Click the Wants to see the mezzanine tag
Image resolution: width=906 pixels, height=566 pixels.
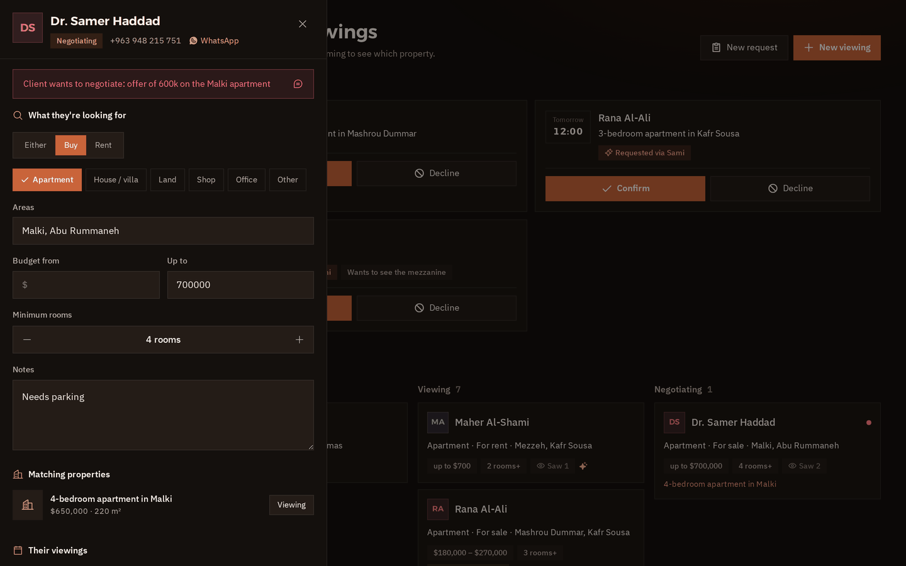point(396,272)
